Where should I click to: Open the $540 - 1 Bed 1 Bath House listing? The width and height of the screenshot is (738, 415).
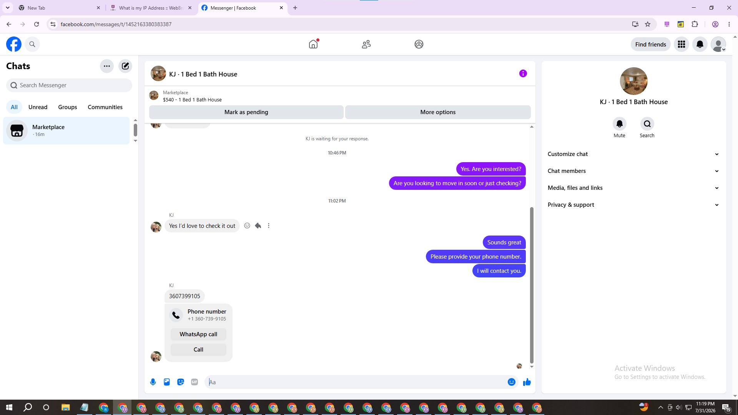(192, 100)
